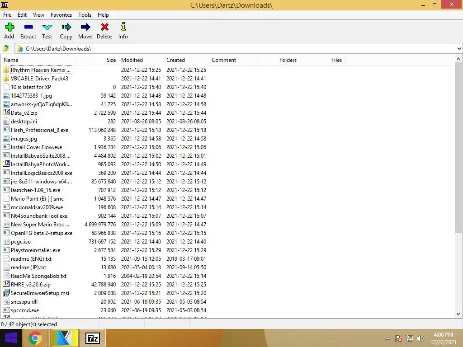Click the Move toolbar button

pyautogui.click(x=85, y=31)
